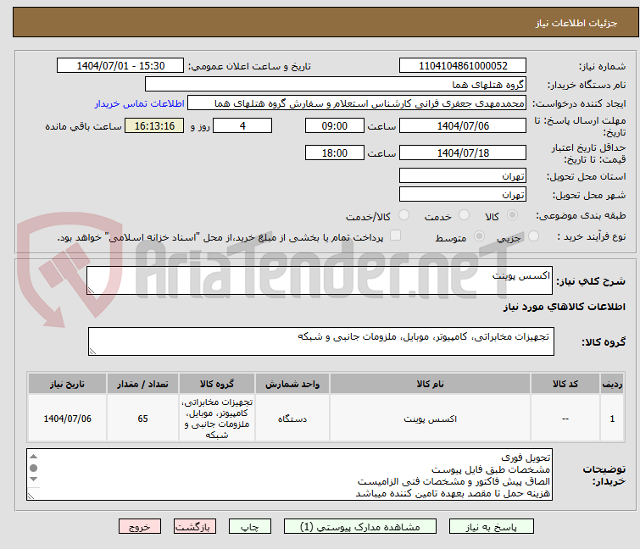Open اطلاعات تماس خریدار link

click(140, 103)
